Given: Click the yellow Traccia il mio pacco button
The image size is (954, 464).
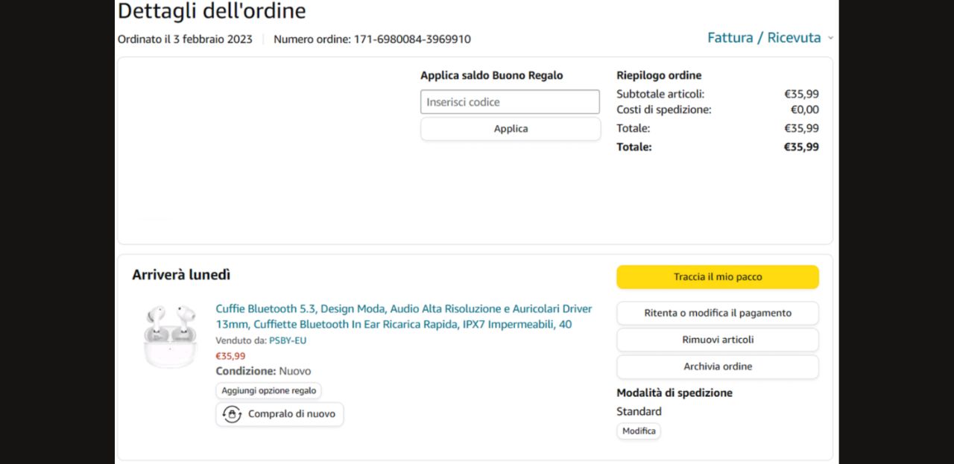Looking at the screenshot, I should coord(717,277).
